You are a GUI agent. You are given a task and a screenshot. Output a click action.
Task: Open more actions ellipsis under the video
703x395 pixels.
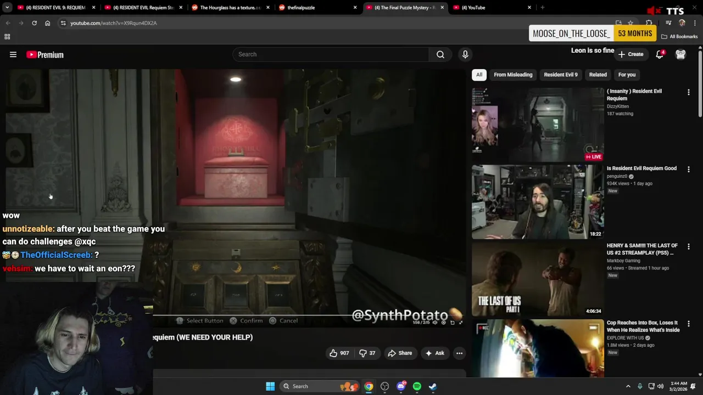coord(459,353)
